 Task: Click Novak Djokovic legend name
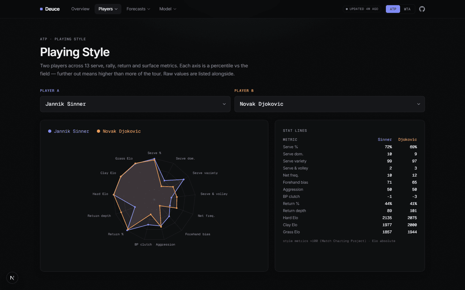pyautogui.click(x=122, y=131)
